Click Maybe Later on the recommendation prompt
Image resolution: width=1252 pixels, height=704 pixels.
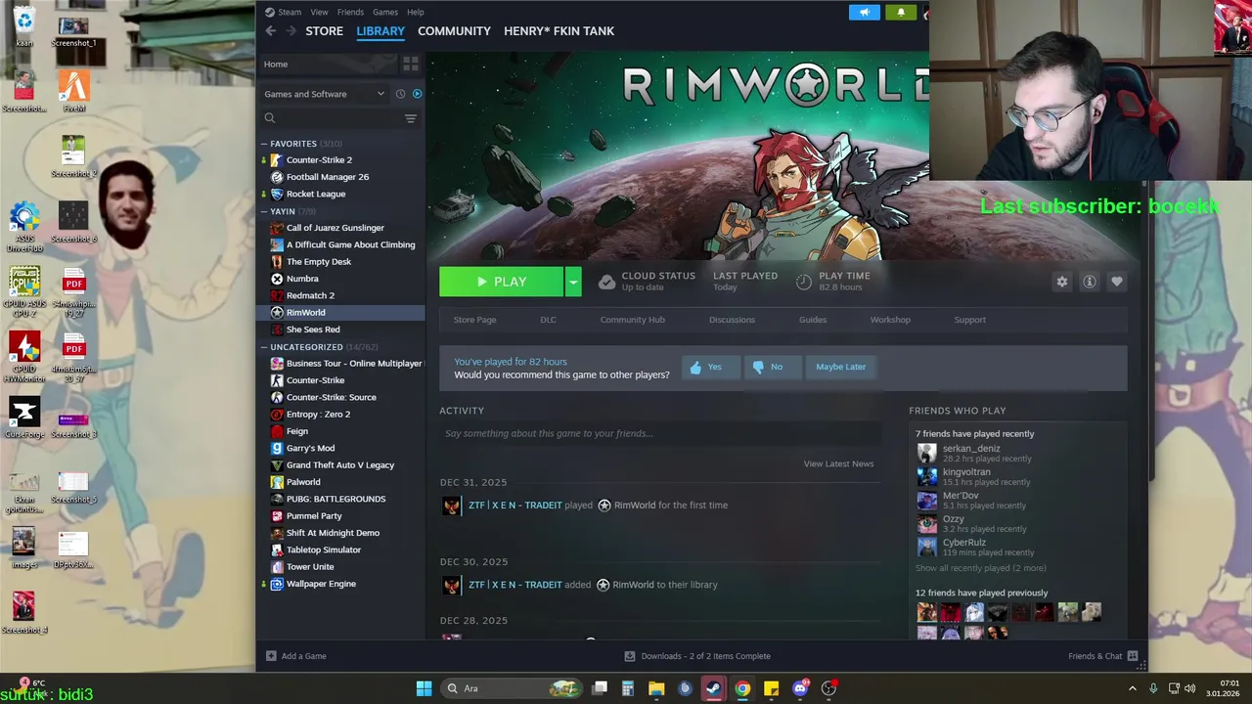coord(841,367)
